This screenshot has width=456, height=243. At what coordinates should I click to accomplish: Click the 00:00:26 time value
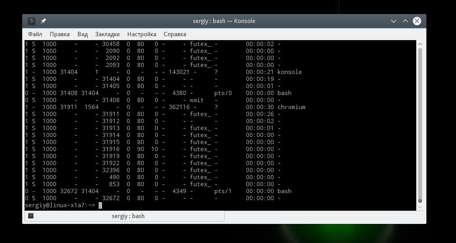point(260,114)
